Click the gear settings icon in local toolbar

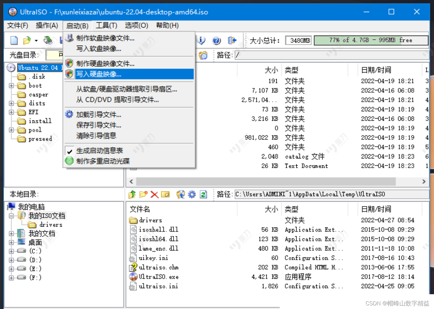192,194
